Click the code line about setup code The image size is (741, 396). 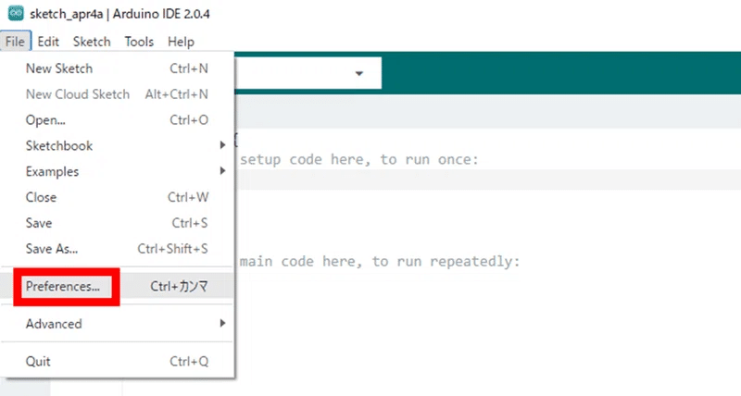[358, 159]
